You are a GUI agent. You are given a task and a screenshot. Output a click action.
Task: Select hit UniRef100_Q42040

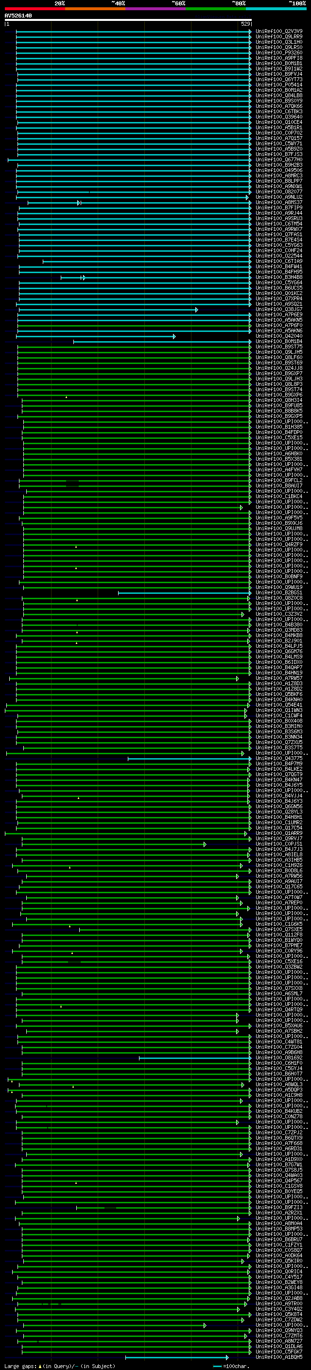[x=279, y=336]
